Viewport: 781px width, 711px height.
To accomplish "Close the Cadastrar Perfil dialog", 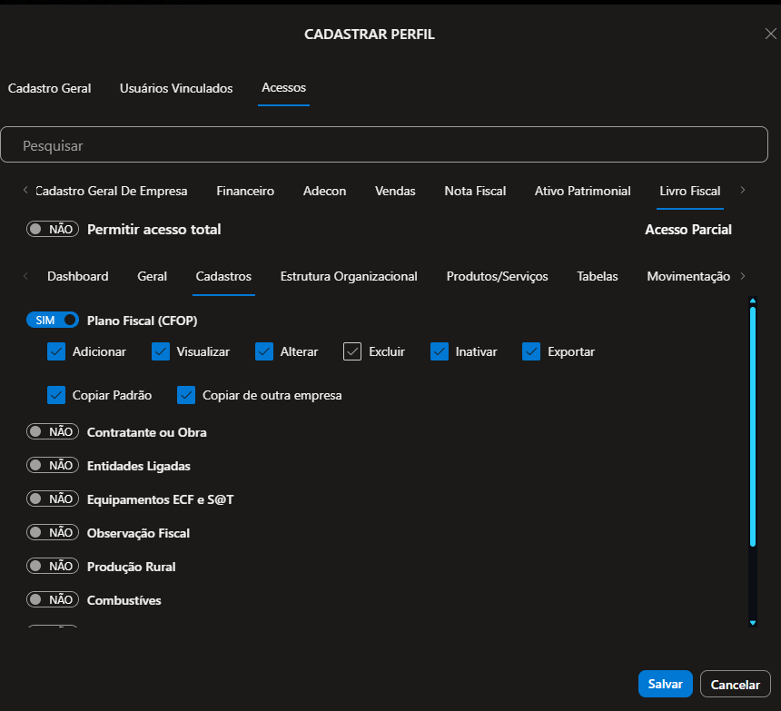I will pos(770,34).
